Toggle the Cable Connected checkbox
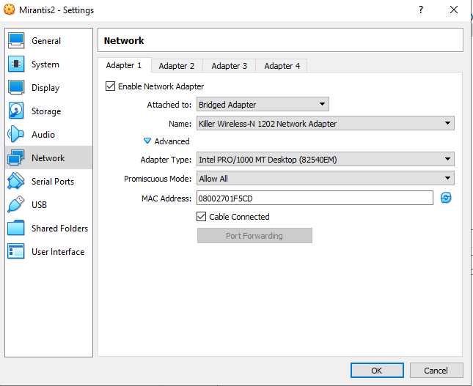 (x=202, y=217)
